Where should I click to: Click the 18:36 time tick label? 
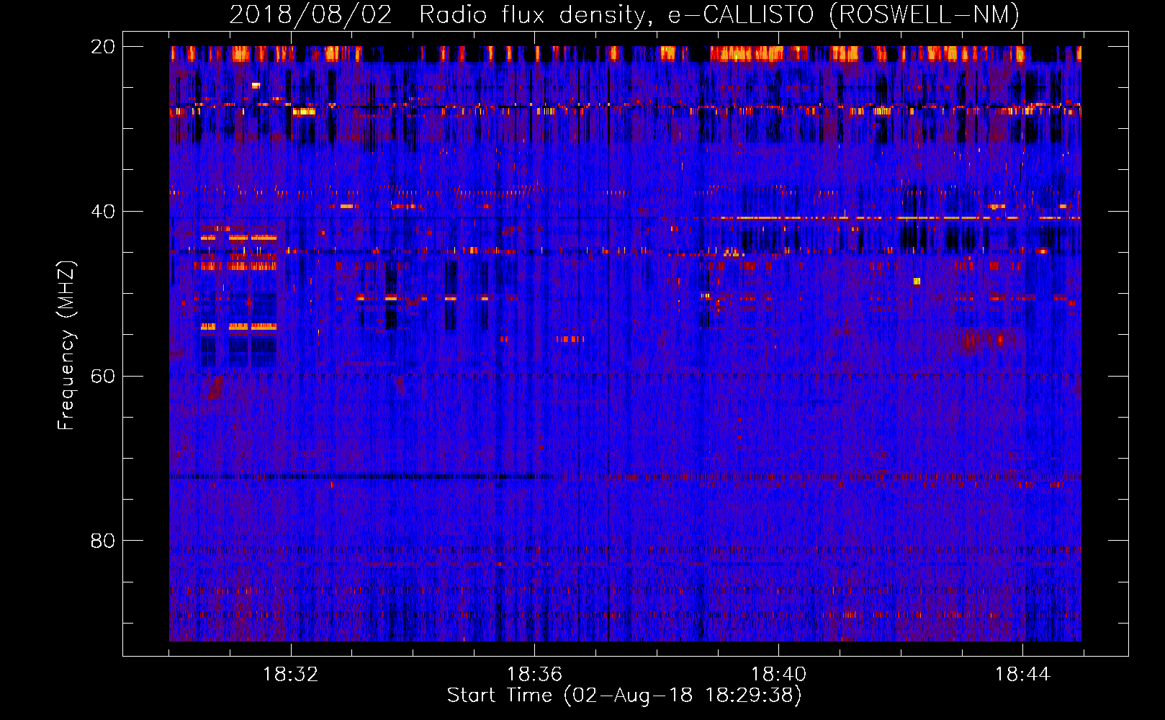coord(534,674)
